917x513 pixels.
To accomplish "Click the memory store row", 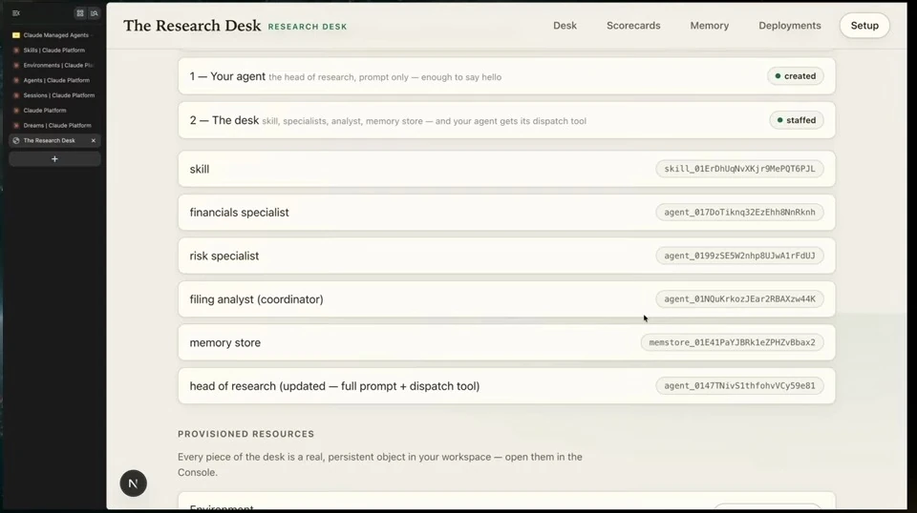I will [x=506, y=342].
